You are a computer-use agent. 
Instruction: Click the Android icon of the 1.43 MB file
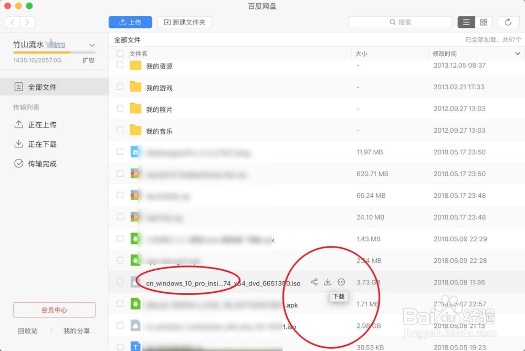135,239
